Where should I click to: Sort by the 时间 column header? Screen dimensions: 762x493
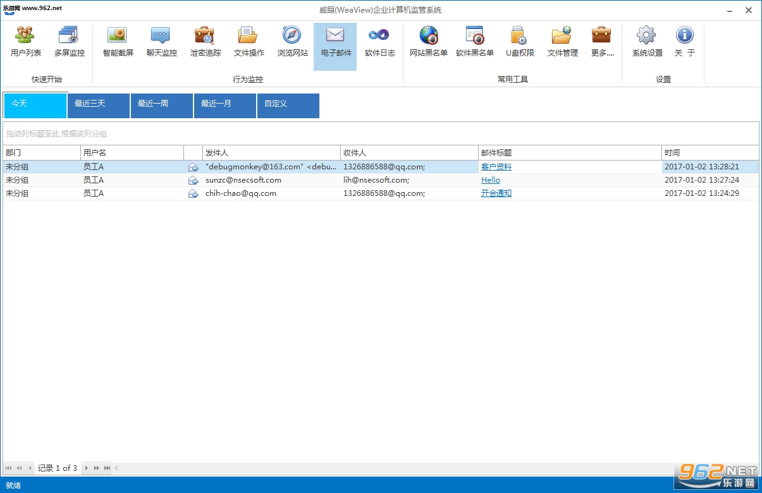710,153
